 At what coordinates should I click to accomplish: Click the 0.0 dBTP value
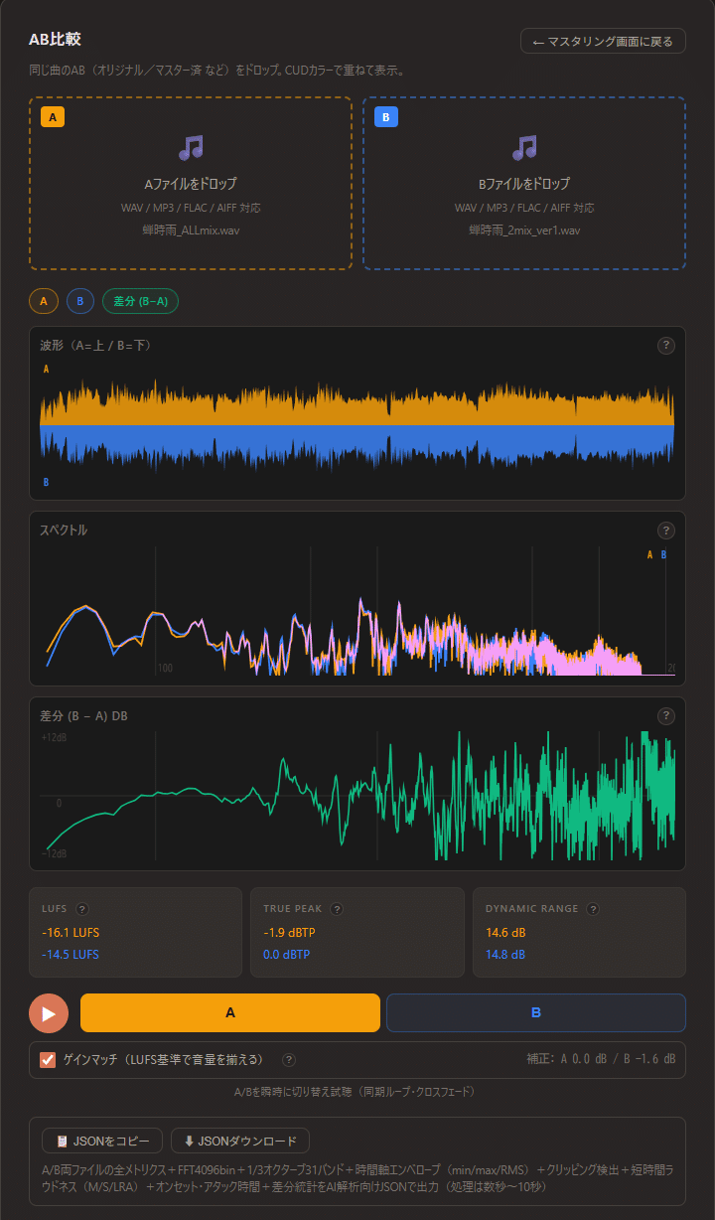pos(287,955)
